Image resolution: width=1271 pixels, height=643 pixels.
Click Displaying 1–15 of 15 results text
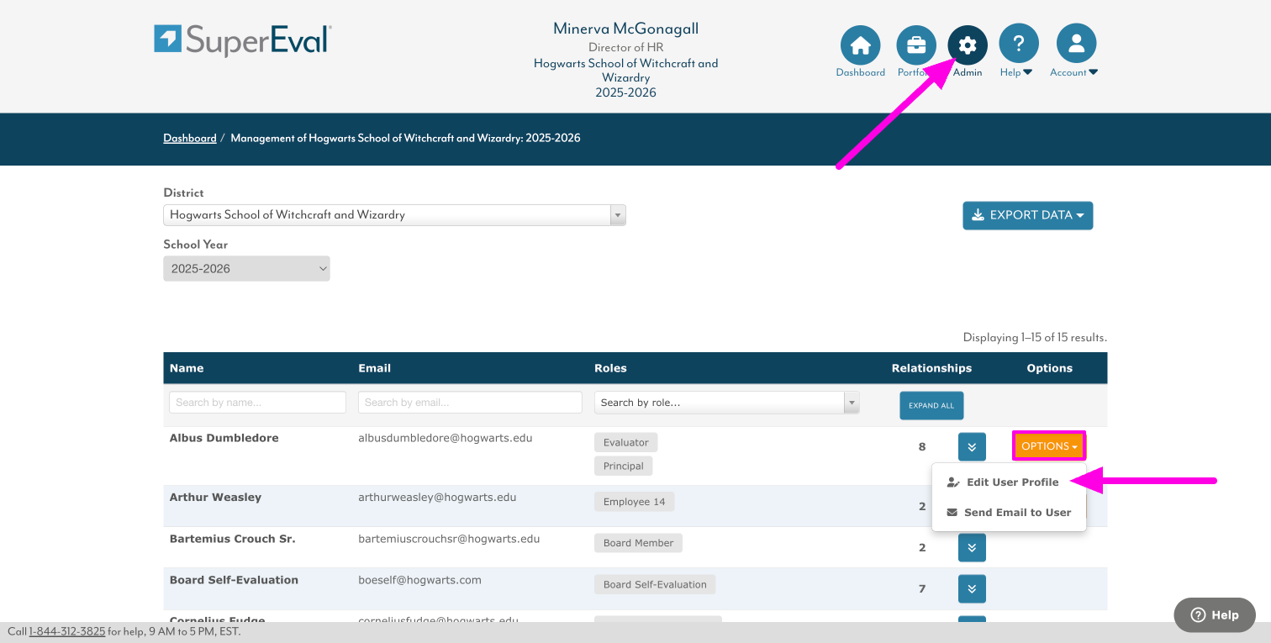1035,338
